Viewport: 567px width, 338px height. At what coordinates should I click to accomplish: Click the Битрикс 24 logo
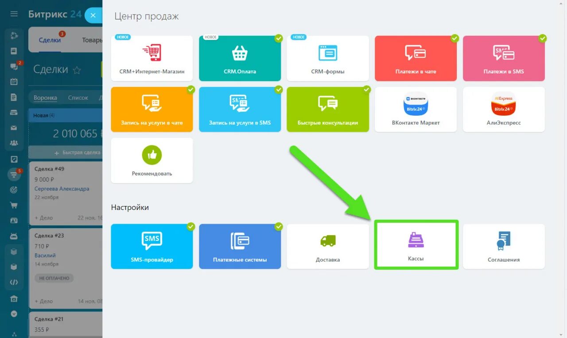tap(55, 14)
